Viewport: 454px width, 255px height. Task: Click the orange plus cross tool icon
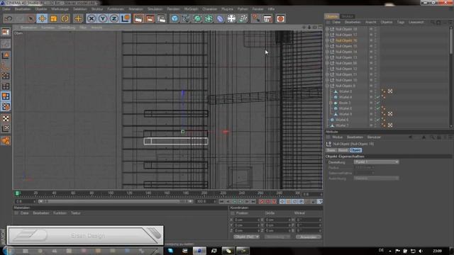78,18
